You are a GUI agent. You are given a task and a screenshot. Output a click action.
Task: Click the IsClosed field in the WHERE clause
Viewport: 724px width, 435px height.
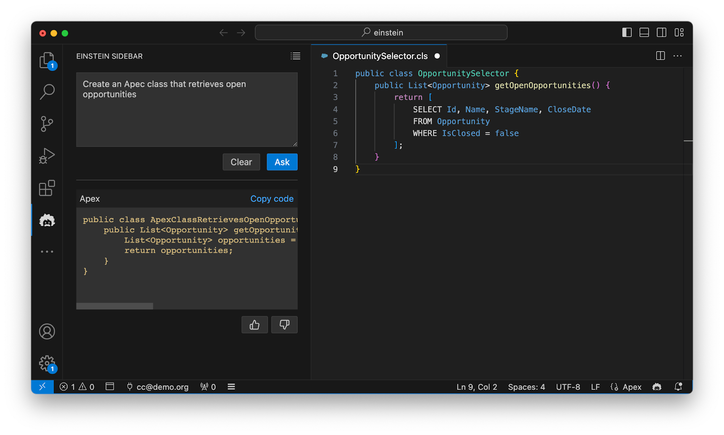click(461, 133)
